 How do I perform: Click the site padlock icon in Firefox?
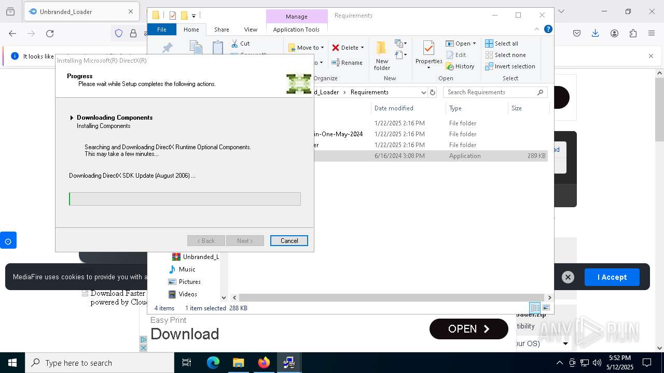point(133,34)
